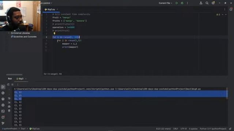Screen dimensions: 234x131
Task: Open Python Packages layers icon in sidebar
Action: pyautogui.click(x=3, y=99)
